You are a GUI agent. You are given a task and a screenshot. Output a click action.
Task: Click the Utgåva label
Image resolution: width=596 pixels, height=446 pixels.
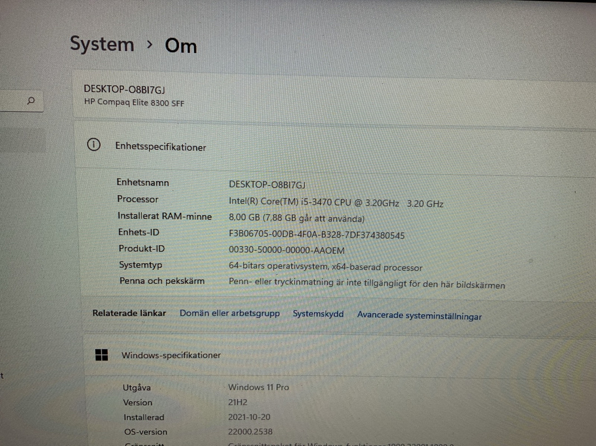coord(137,387)
